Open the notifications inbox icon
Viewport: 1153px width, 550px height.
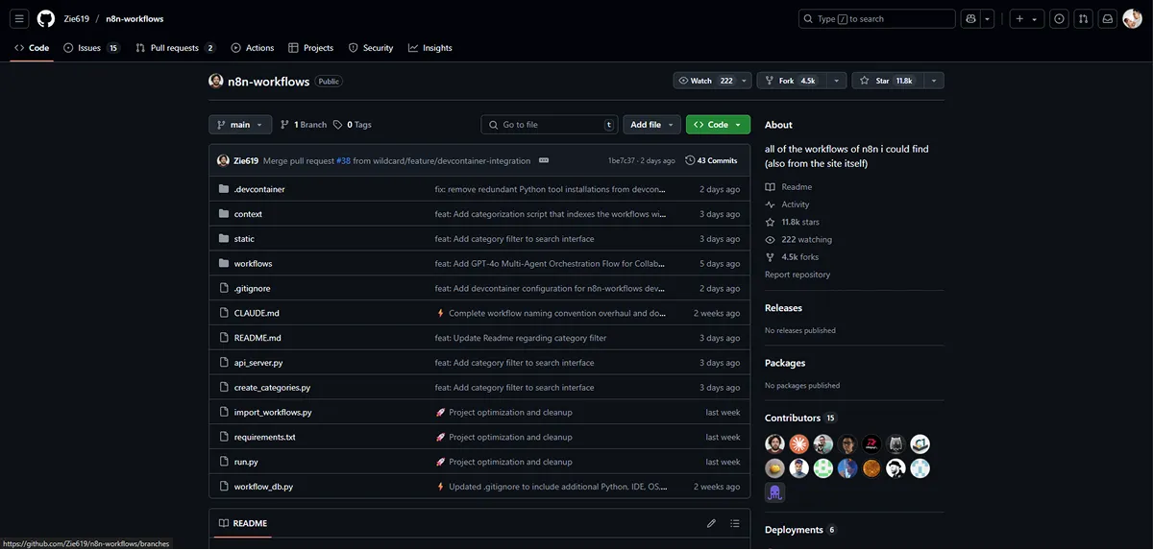(x=1108, y=18)
